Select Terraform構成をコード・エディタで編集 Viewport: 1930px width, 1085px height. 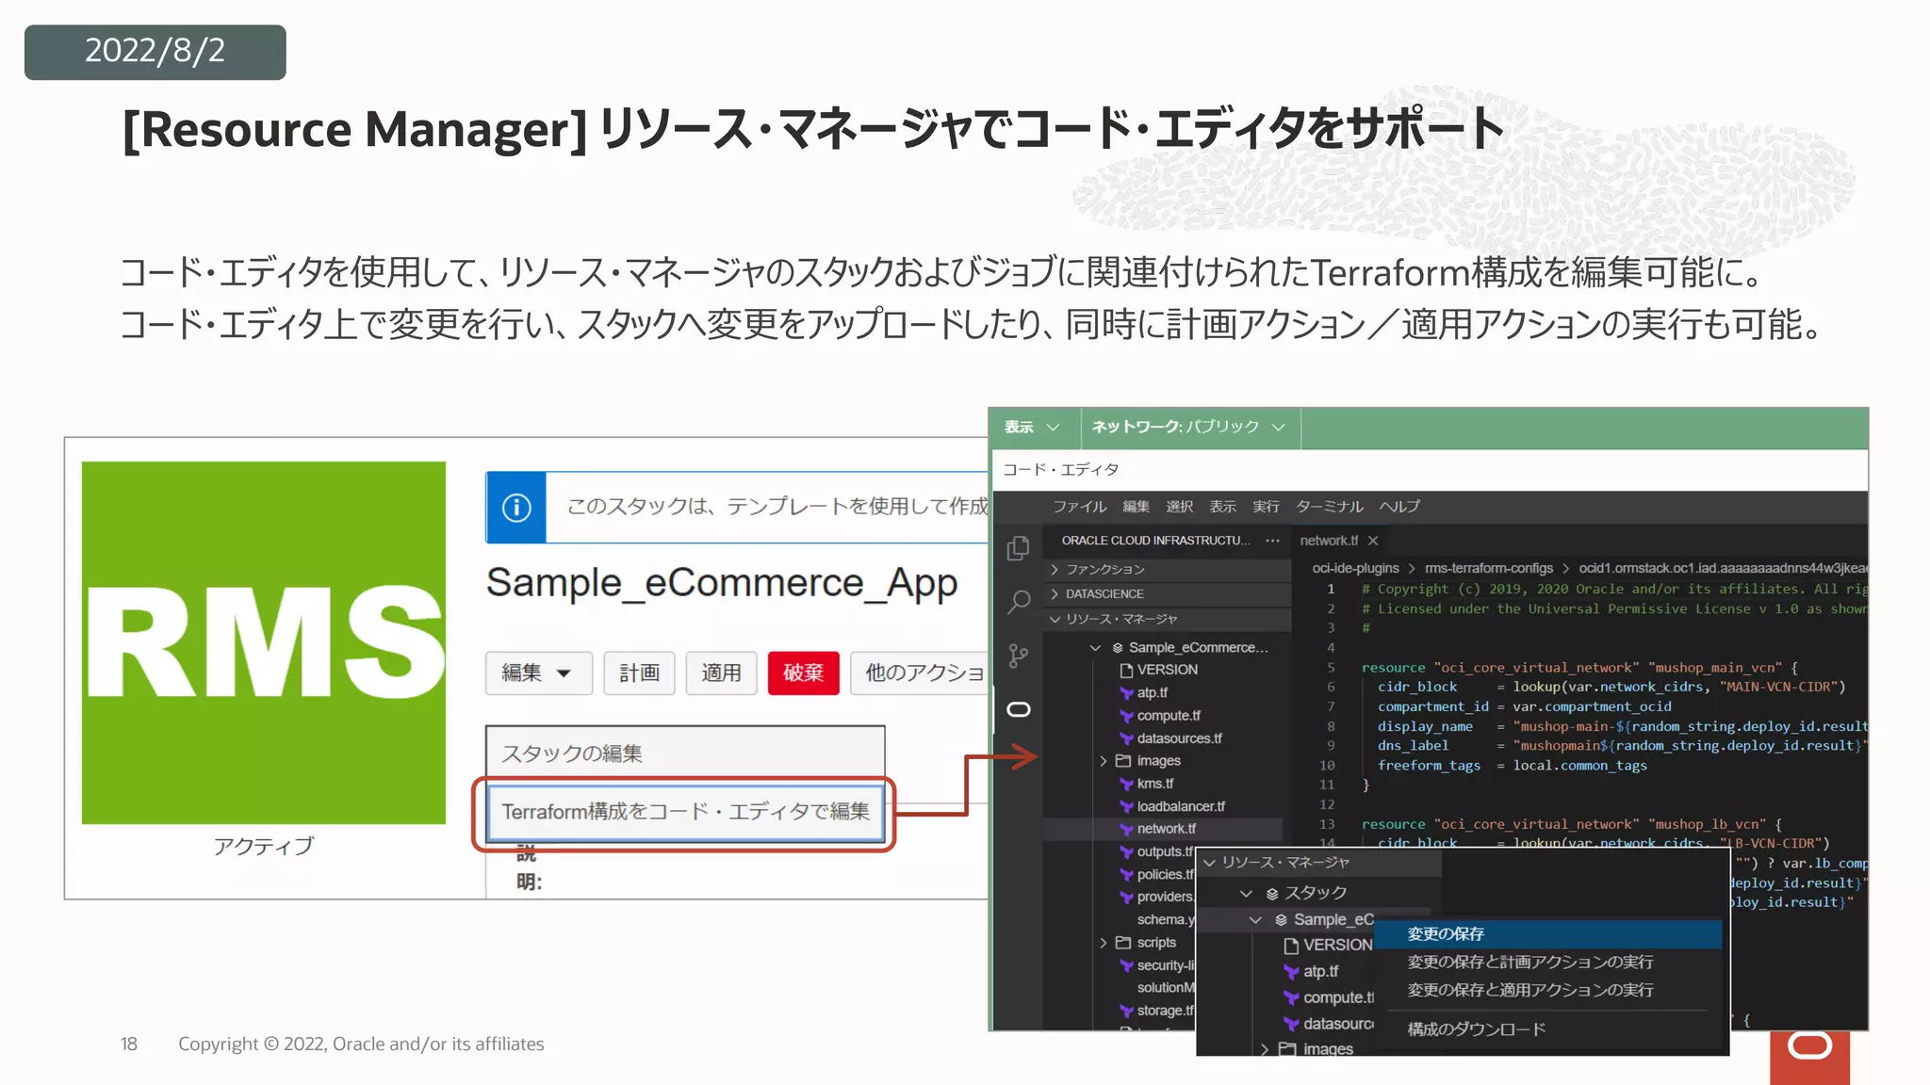pos(685,811)
